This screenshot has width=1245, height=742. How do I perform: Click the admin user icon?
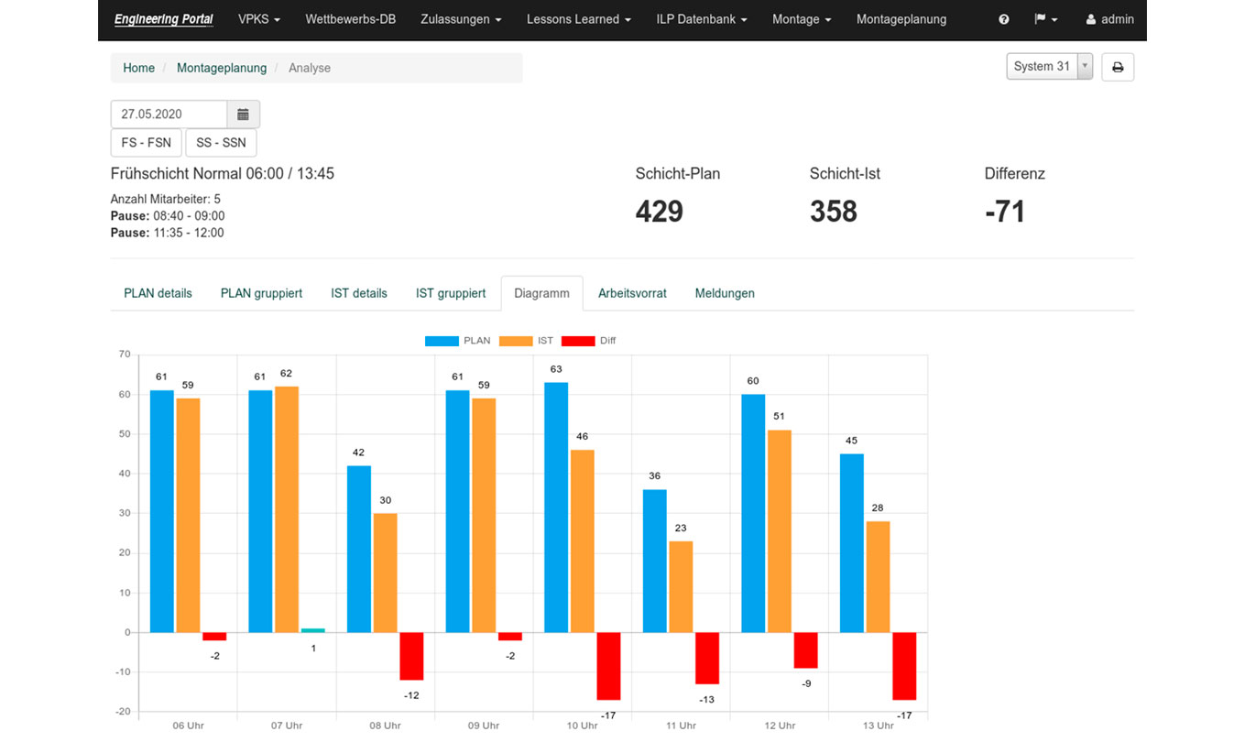[1090, 19]
